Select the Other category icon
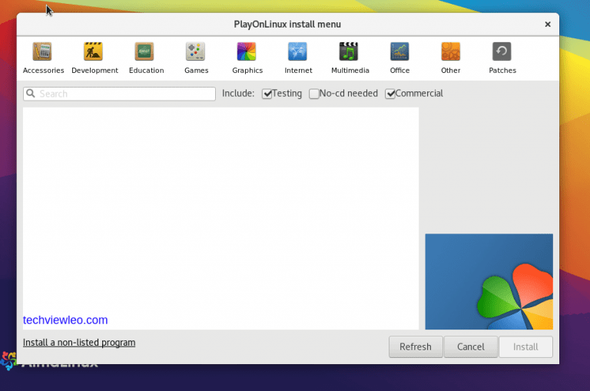Image resolution: width=590 pixels, height=391 pixels. click(450, 51)
